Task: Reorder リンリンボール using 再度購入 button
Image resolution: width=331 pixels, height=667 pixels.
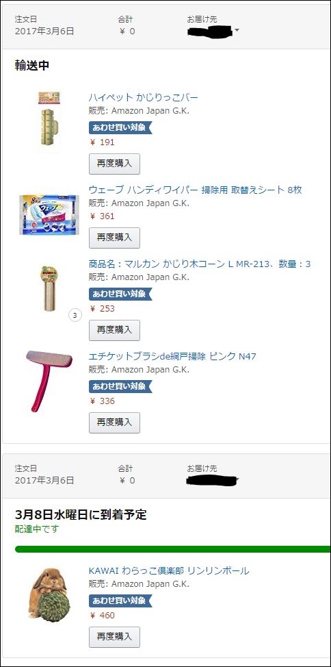Action: (x=114, y=637)
